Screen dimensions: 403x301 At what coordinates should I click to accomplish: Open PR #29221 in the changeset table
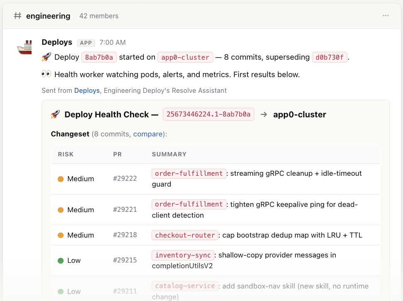125,210
